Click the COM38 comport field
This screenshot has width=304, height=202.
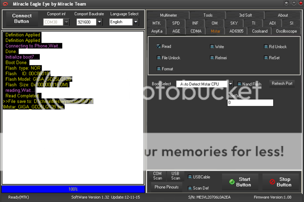[x=53, y=22]
